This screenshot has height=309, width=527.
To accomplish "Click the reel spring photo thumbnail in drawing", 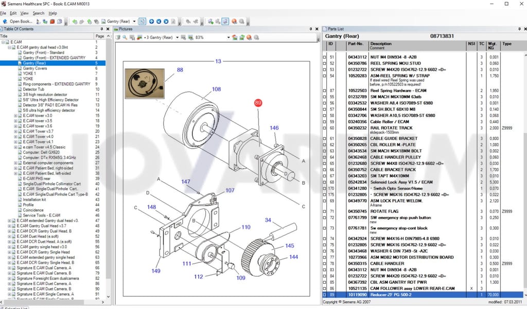I will point(145,84).
